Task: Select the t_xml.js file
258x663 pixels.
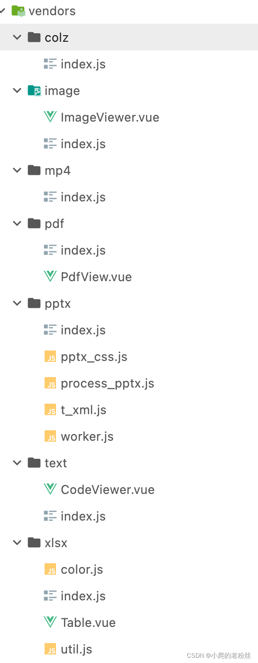Action: pos(83,410)
